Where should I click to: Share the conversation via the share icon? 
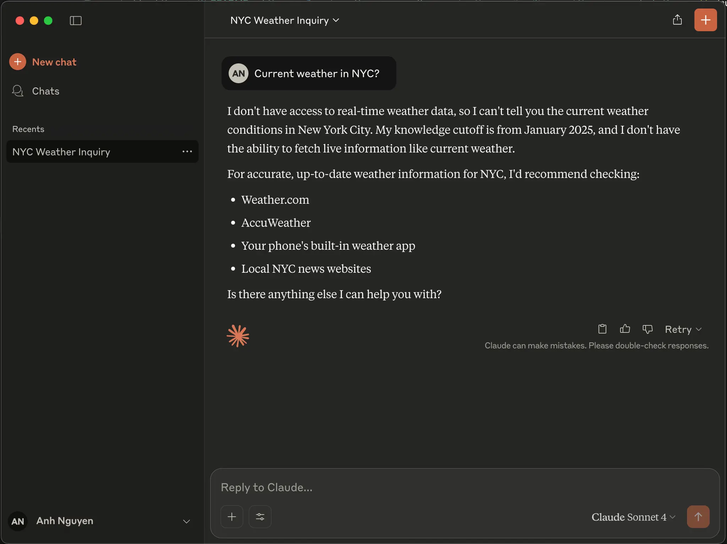(677, 20)
